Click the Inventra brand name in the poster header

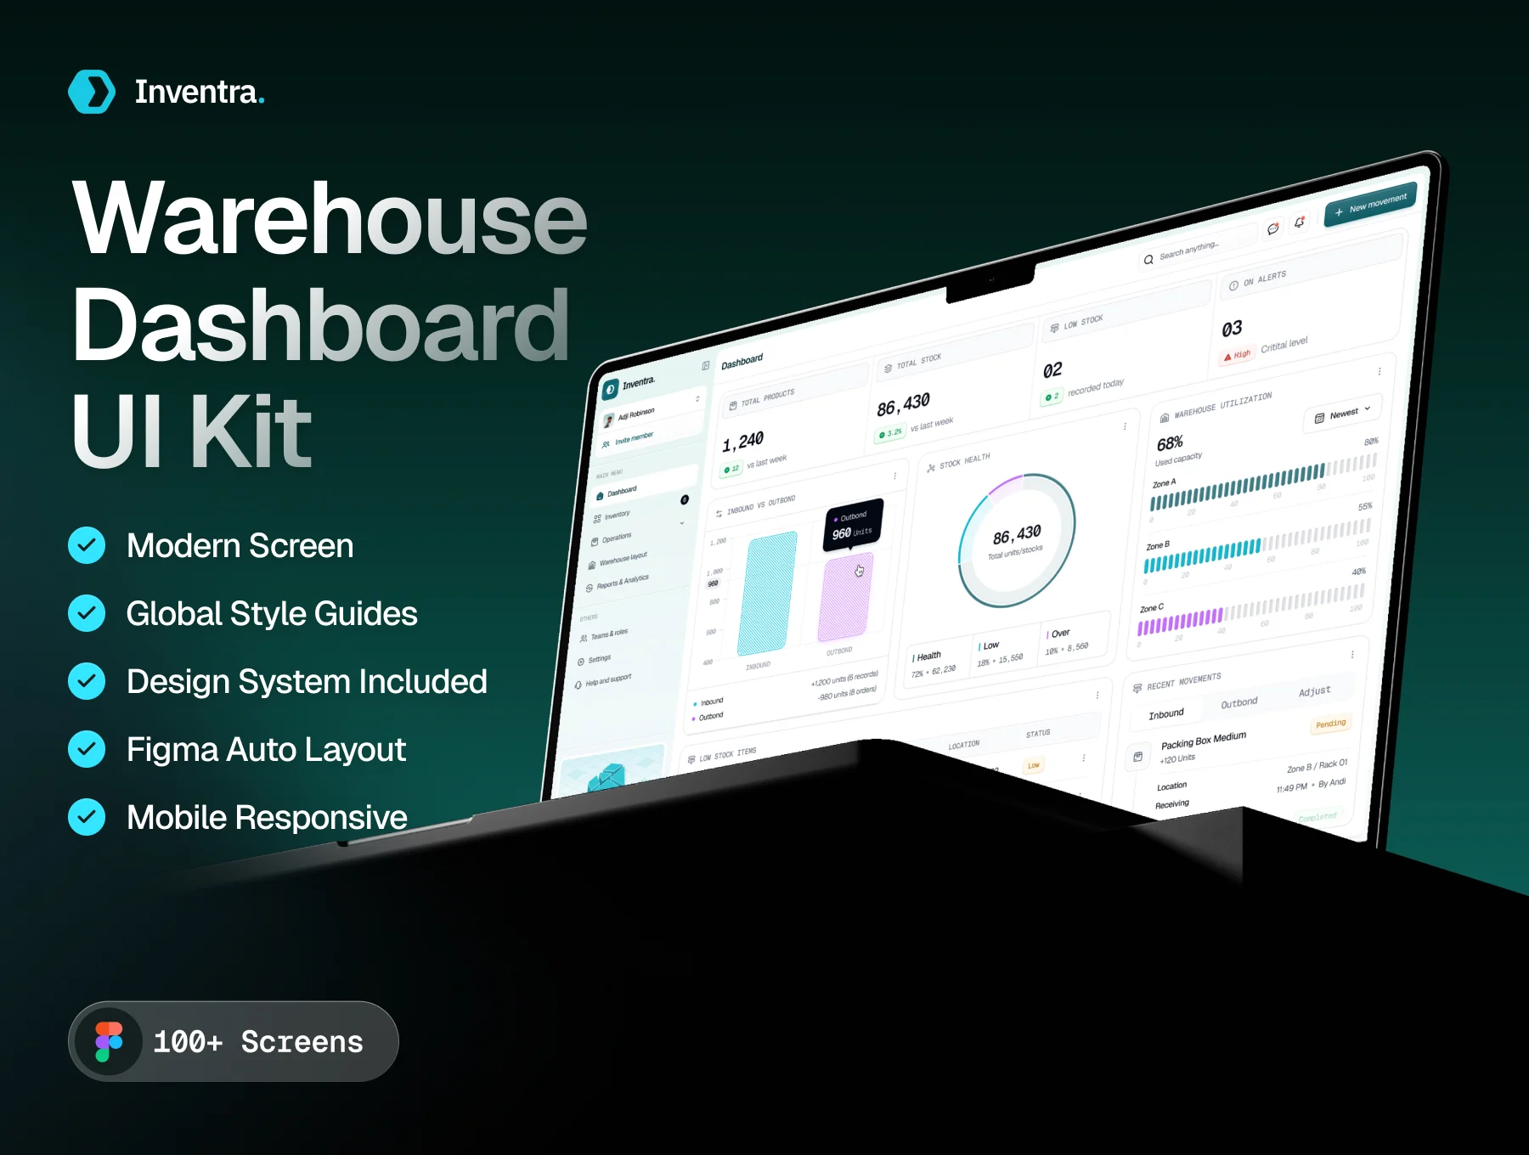tap(200, 92)
